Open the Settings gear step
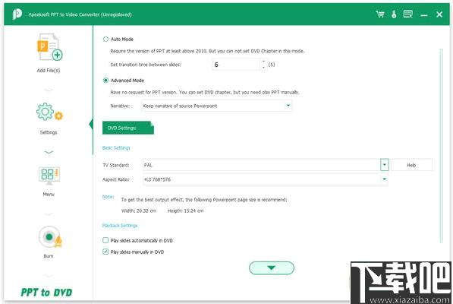This screenshot has height=304, width=453. click(49, 112)
